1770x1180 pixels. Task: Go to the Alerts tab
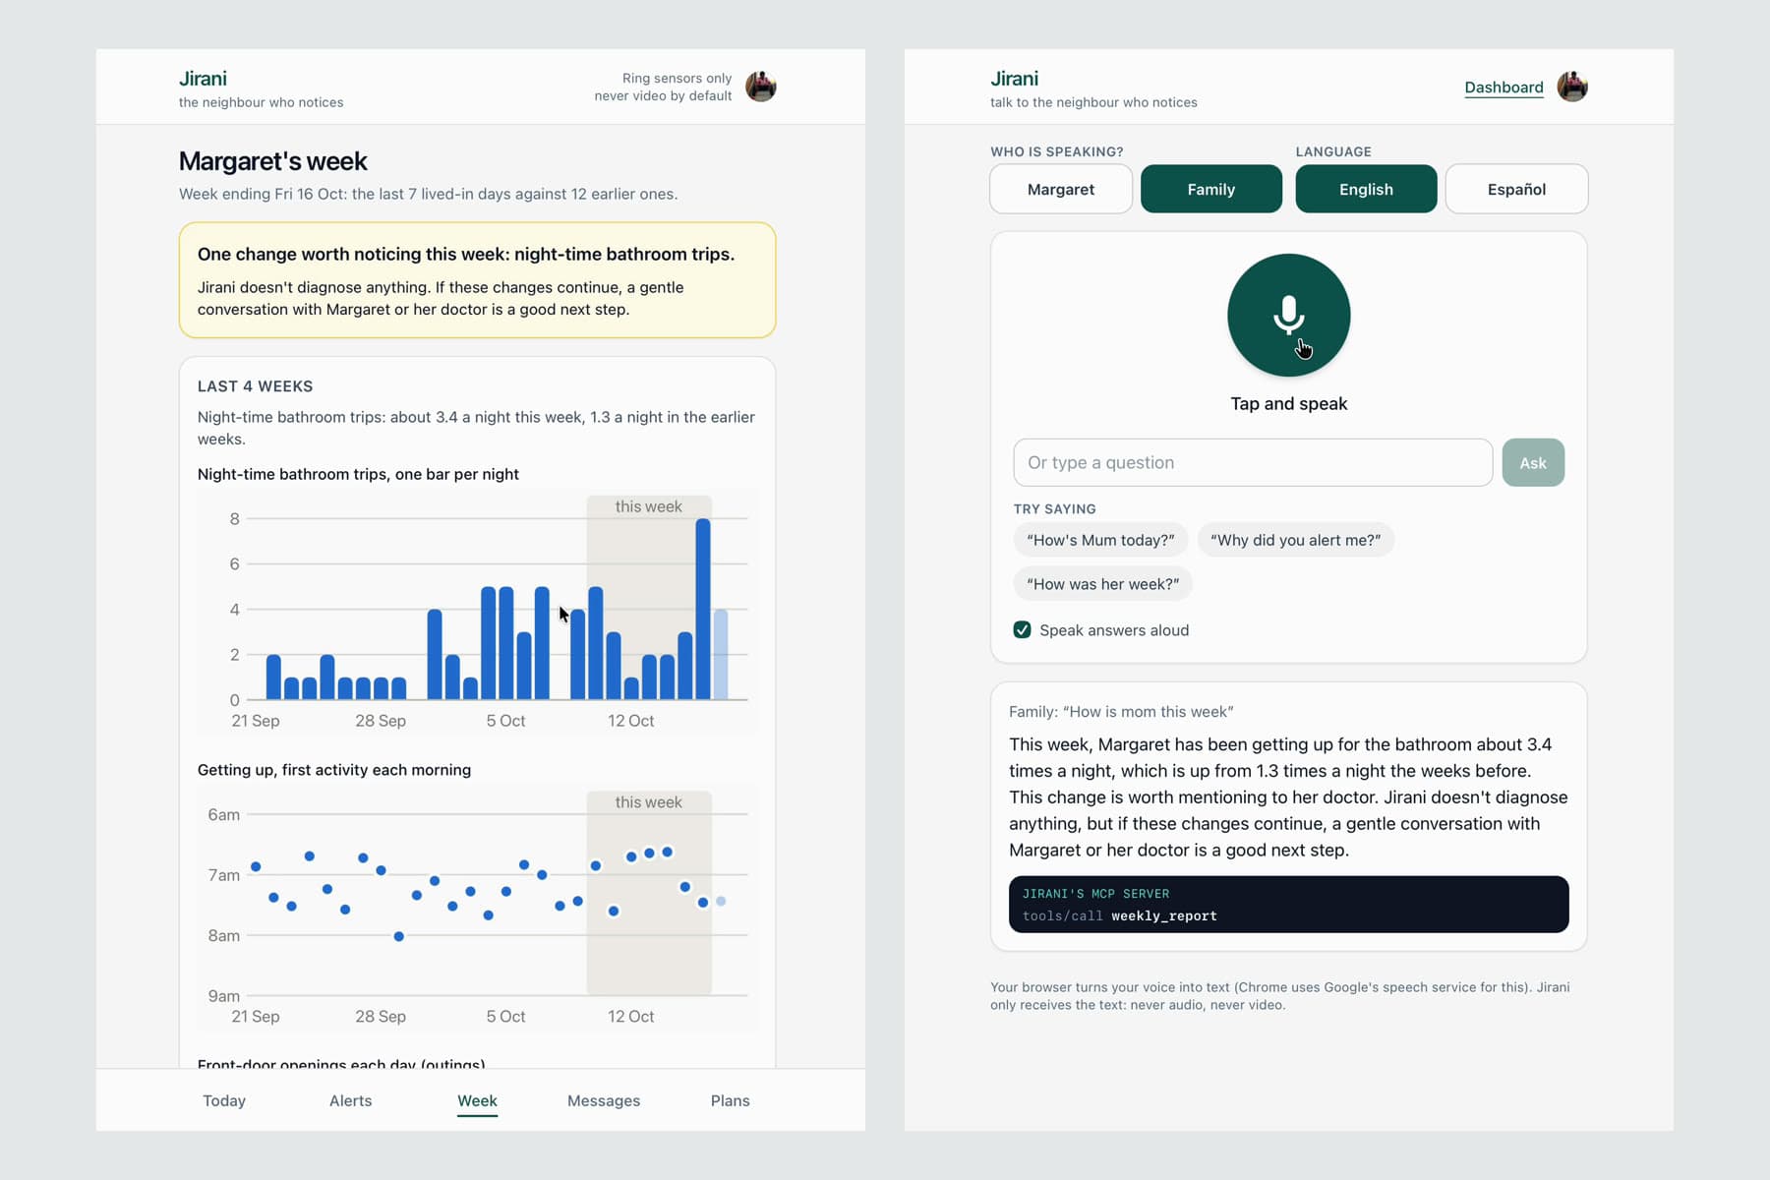(x=350, y=1100)
